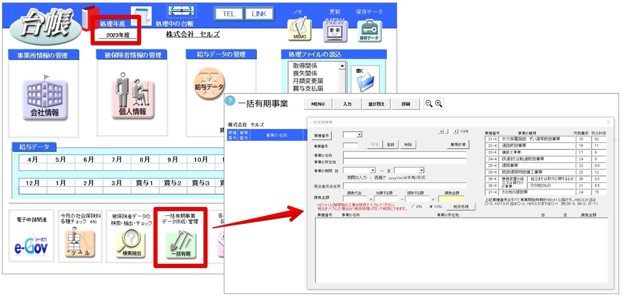Viewport: 623px width, 297px height.
Task: Click the 更新 NEW update icon
Action: pyautogui.click(x=335, y=30)
